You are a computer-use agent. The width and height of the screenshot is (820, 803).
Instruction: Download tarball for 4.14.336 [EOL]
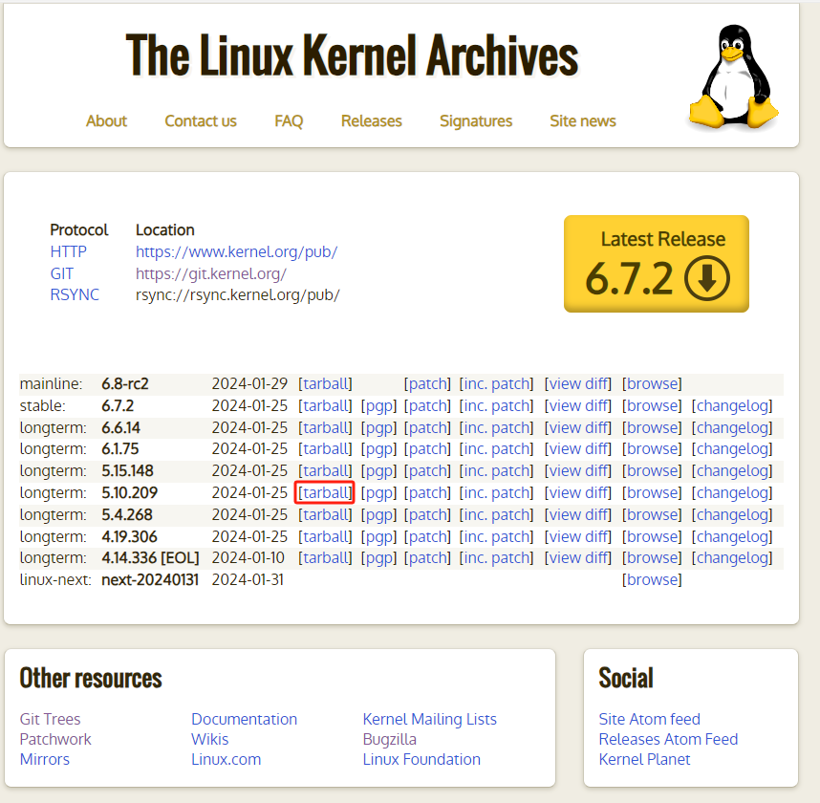(x=325, y=558)
